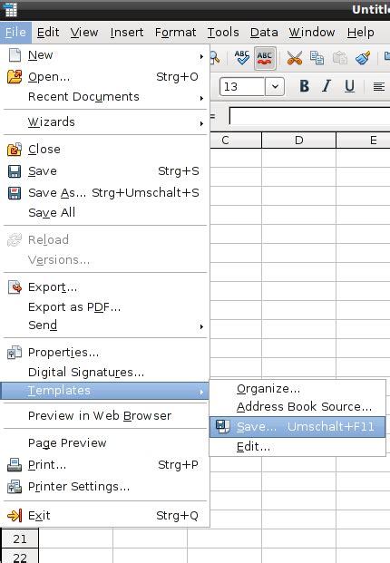390x563 pixels.
Task: Toggle Italic formatting button
Action: (x=327, y=86)
